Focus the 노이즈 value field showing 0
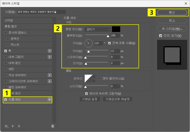This screenshot has height=132, width=190. click(115, 86)
